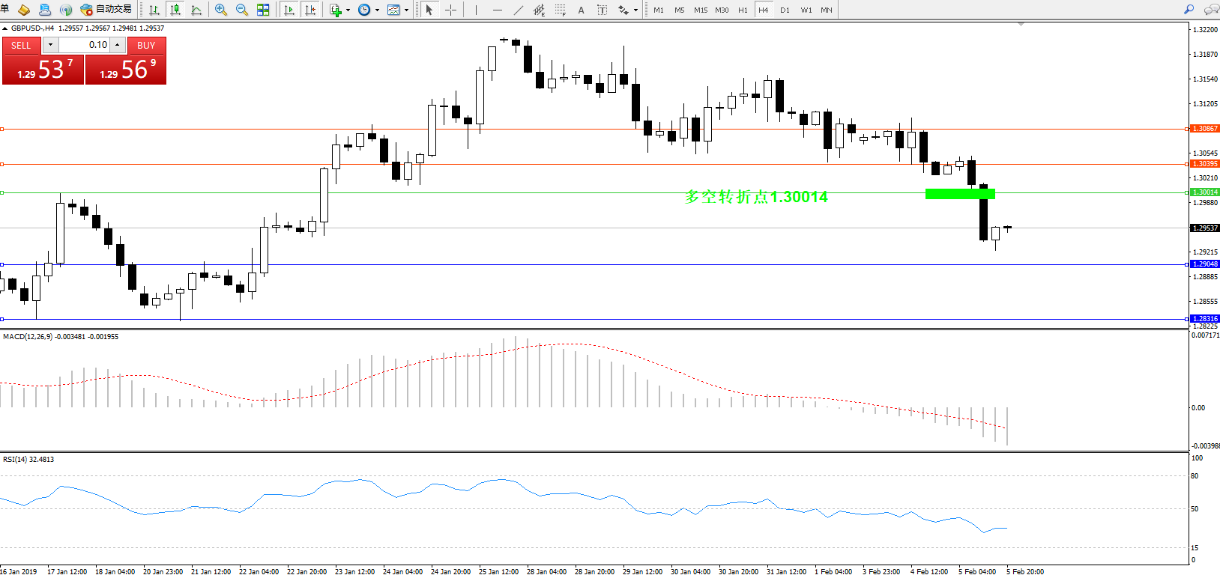Click the SELL button

tap(21, 45)
